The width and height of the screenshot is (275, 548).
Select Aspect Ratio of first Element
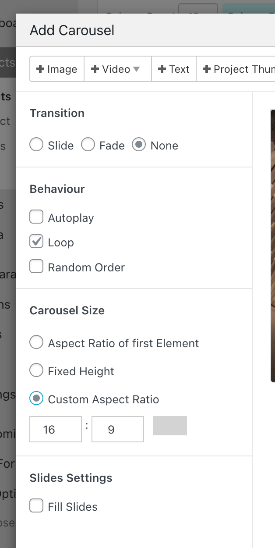click(x=36, y=342)
